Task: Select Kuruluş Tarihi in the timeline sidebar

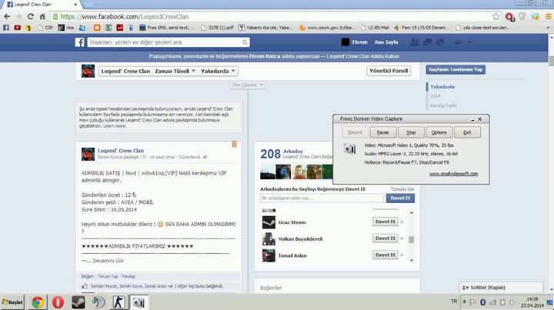Action: pos(443,105)
